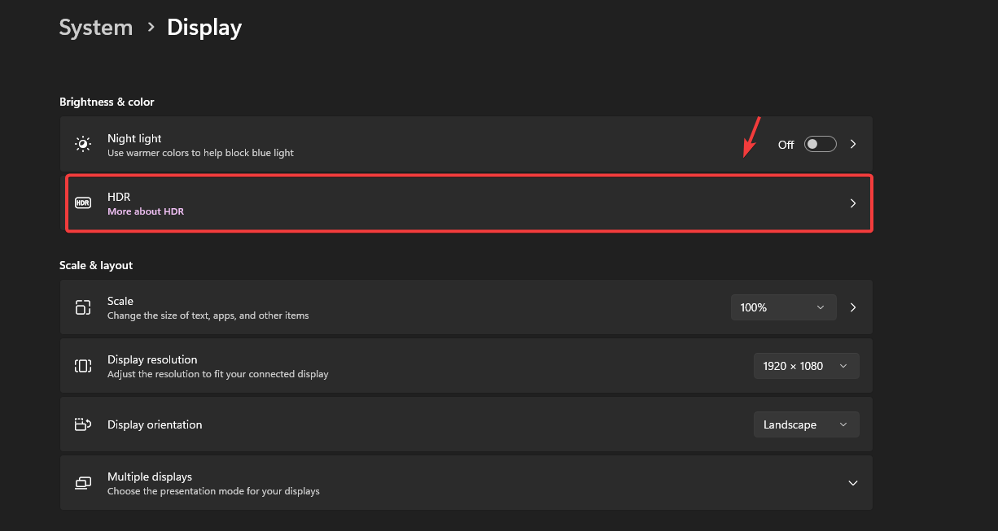
Task: Click the Display resolution icon
Action: pyautogui.click(x=83, y=366)
